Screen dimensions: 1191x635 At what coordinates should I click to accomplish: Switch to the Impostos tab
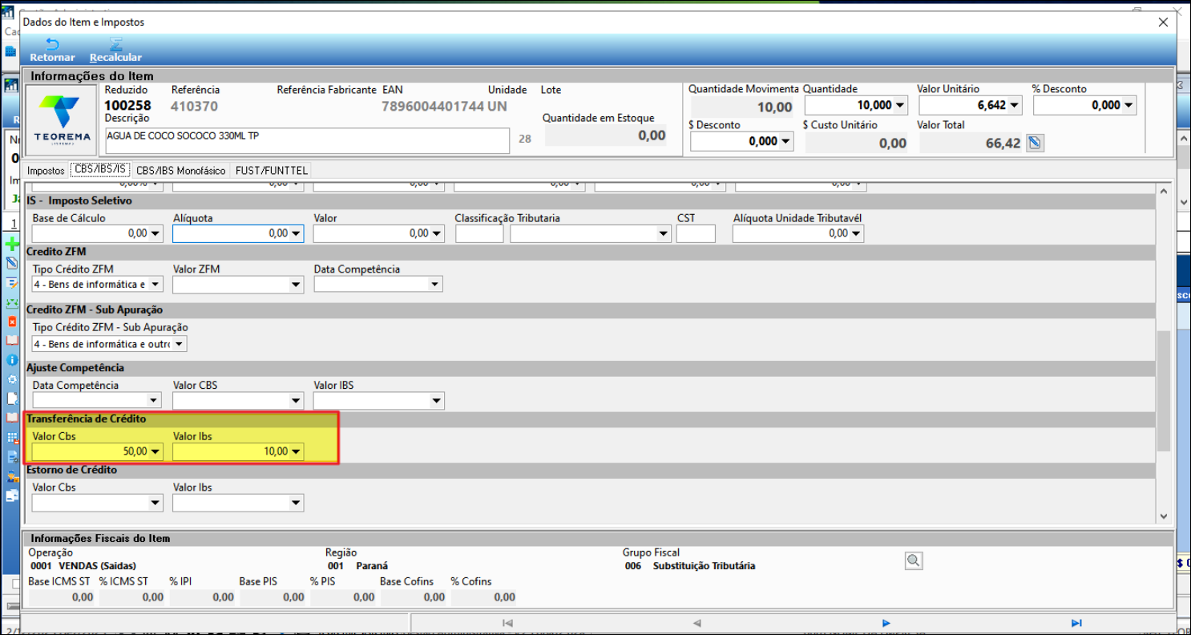tap(46, 171)
